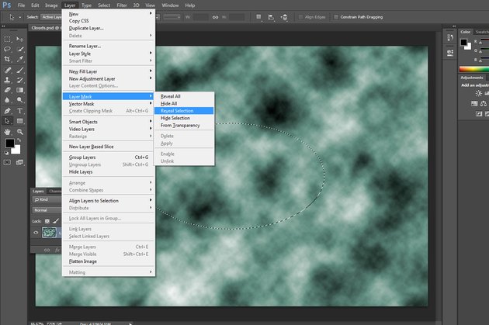Select the Path Selection tool
The height and width of the screenshot is (325, 489).
click(x=7, y=121)
